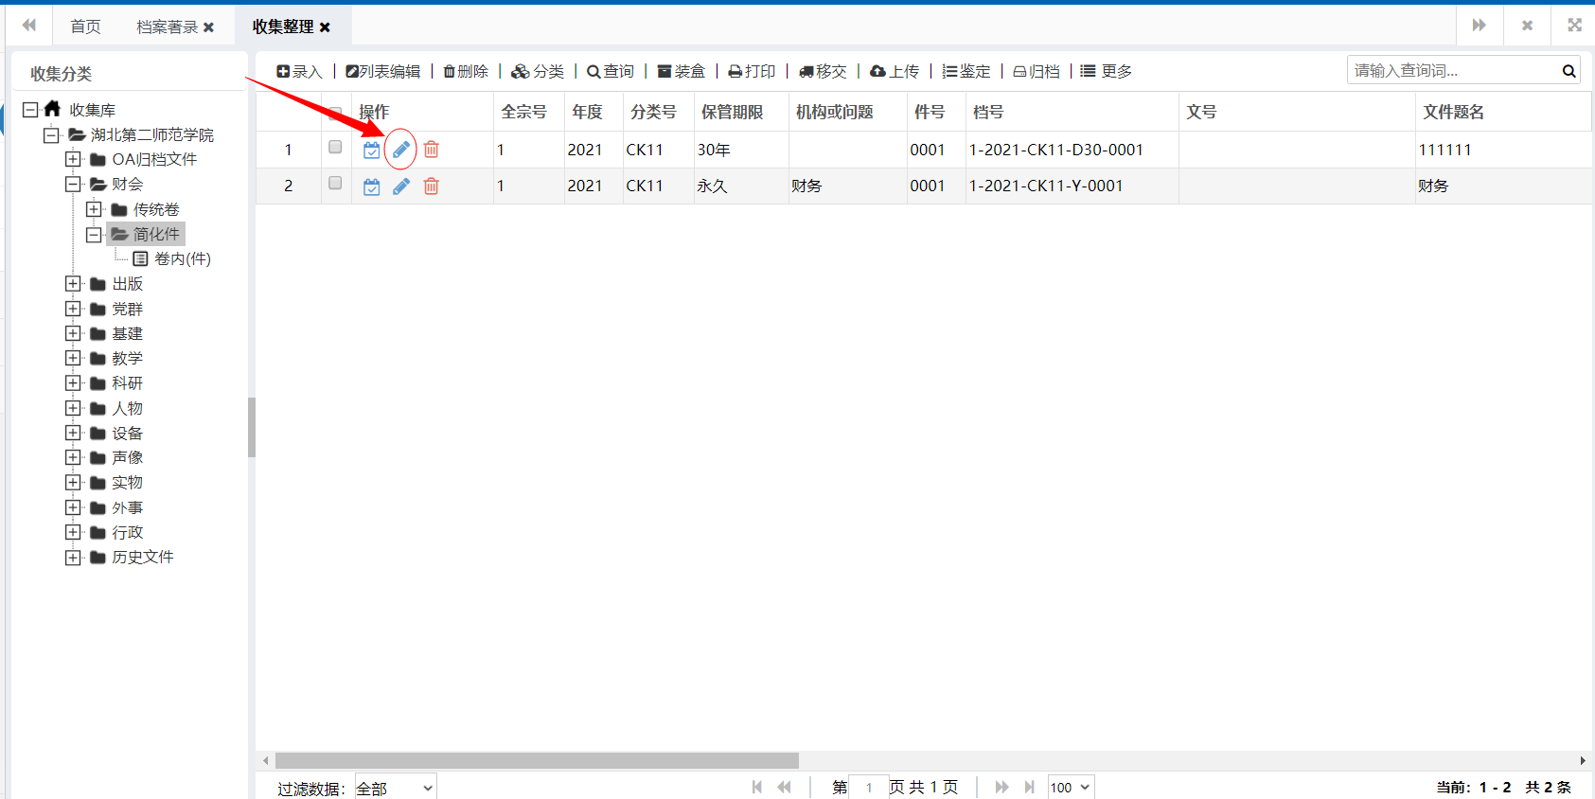
Task: Open the 过滤数据 filter dropdown
Action: point(395,788)
